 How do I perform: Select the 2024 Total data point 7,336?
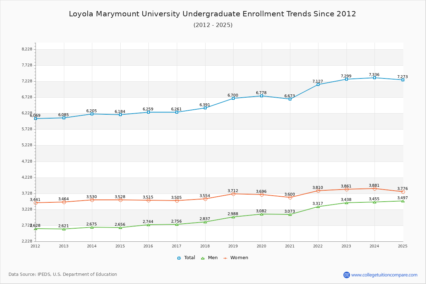(375, 78)
